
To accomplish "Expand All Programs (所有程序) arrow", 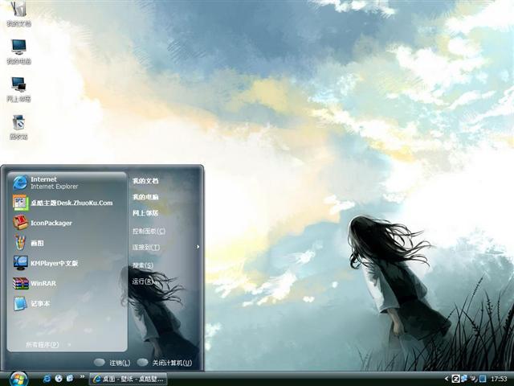I will [69, 344].
